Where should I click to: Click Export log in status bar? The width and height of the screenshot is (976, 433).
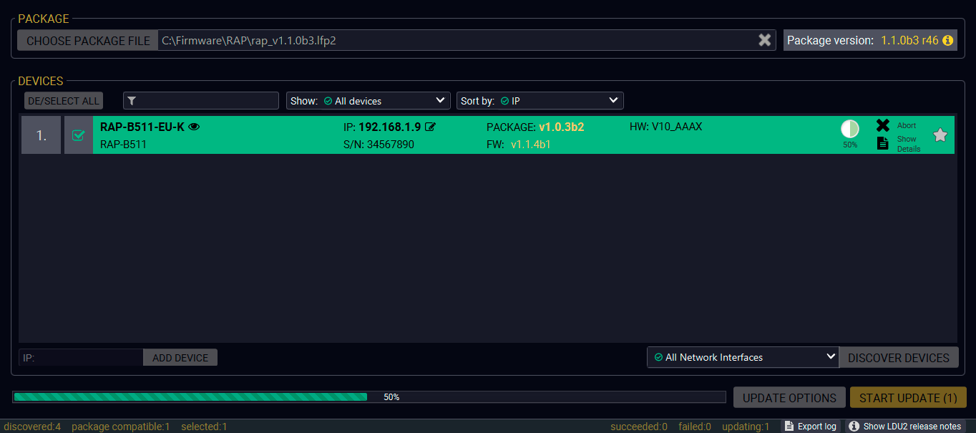pos(810,426)
